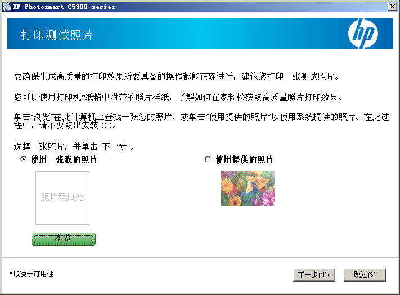Click the "打印测试照片" header title
The width and height of the screenshot is (400, 295).
click(57, 35)
